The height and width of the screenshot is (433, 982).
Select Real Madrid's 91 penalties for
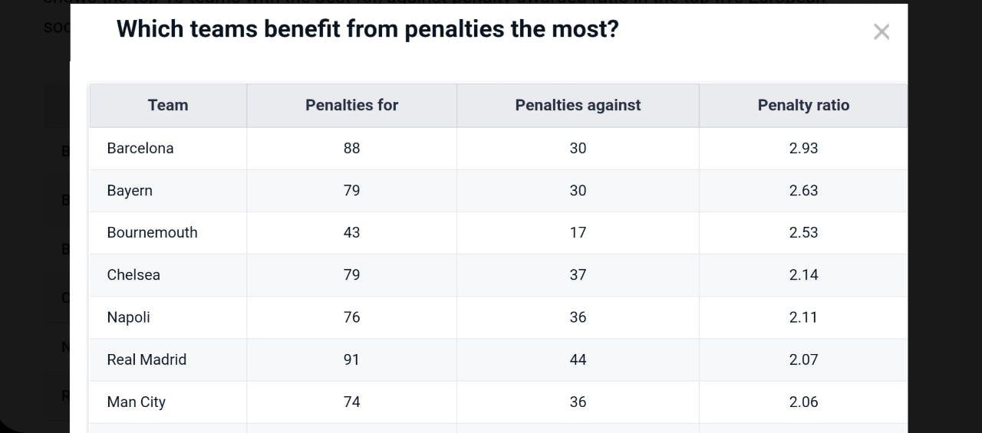tap(351, 359)
